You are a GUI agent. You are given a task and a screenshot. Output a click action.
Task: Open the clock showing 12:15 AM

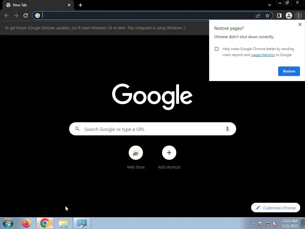point(290,223)
